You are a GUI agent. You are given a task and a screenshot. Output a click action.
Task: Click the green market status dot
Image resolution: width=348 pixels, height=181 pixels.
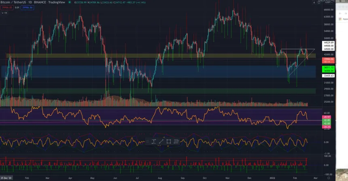[70, 2]
